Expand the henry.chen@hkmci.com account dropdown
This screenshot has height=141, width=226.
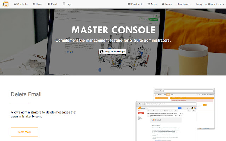click(210, 4)
